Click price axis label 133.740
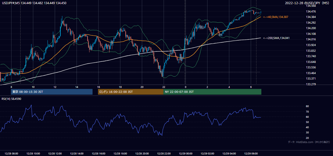 (x=311, y=56)
